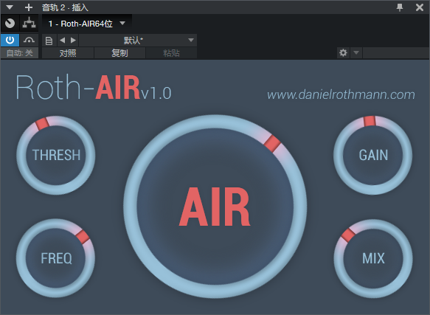Viewport: 430px width, 315px height.
Task: Open the top-left window menu triangle
Action: pyautogui.click(x=10, y=7)
